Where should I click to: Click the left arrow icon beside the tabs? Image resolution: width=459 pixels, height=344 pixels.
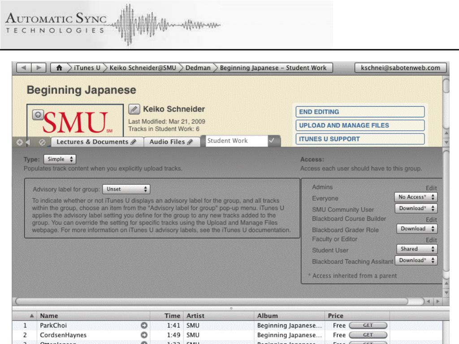(28, 142)
